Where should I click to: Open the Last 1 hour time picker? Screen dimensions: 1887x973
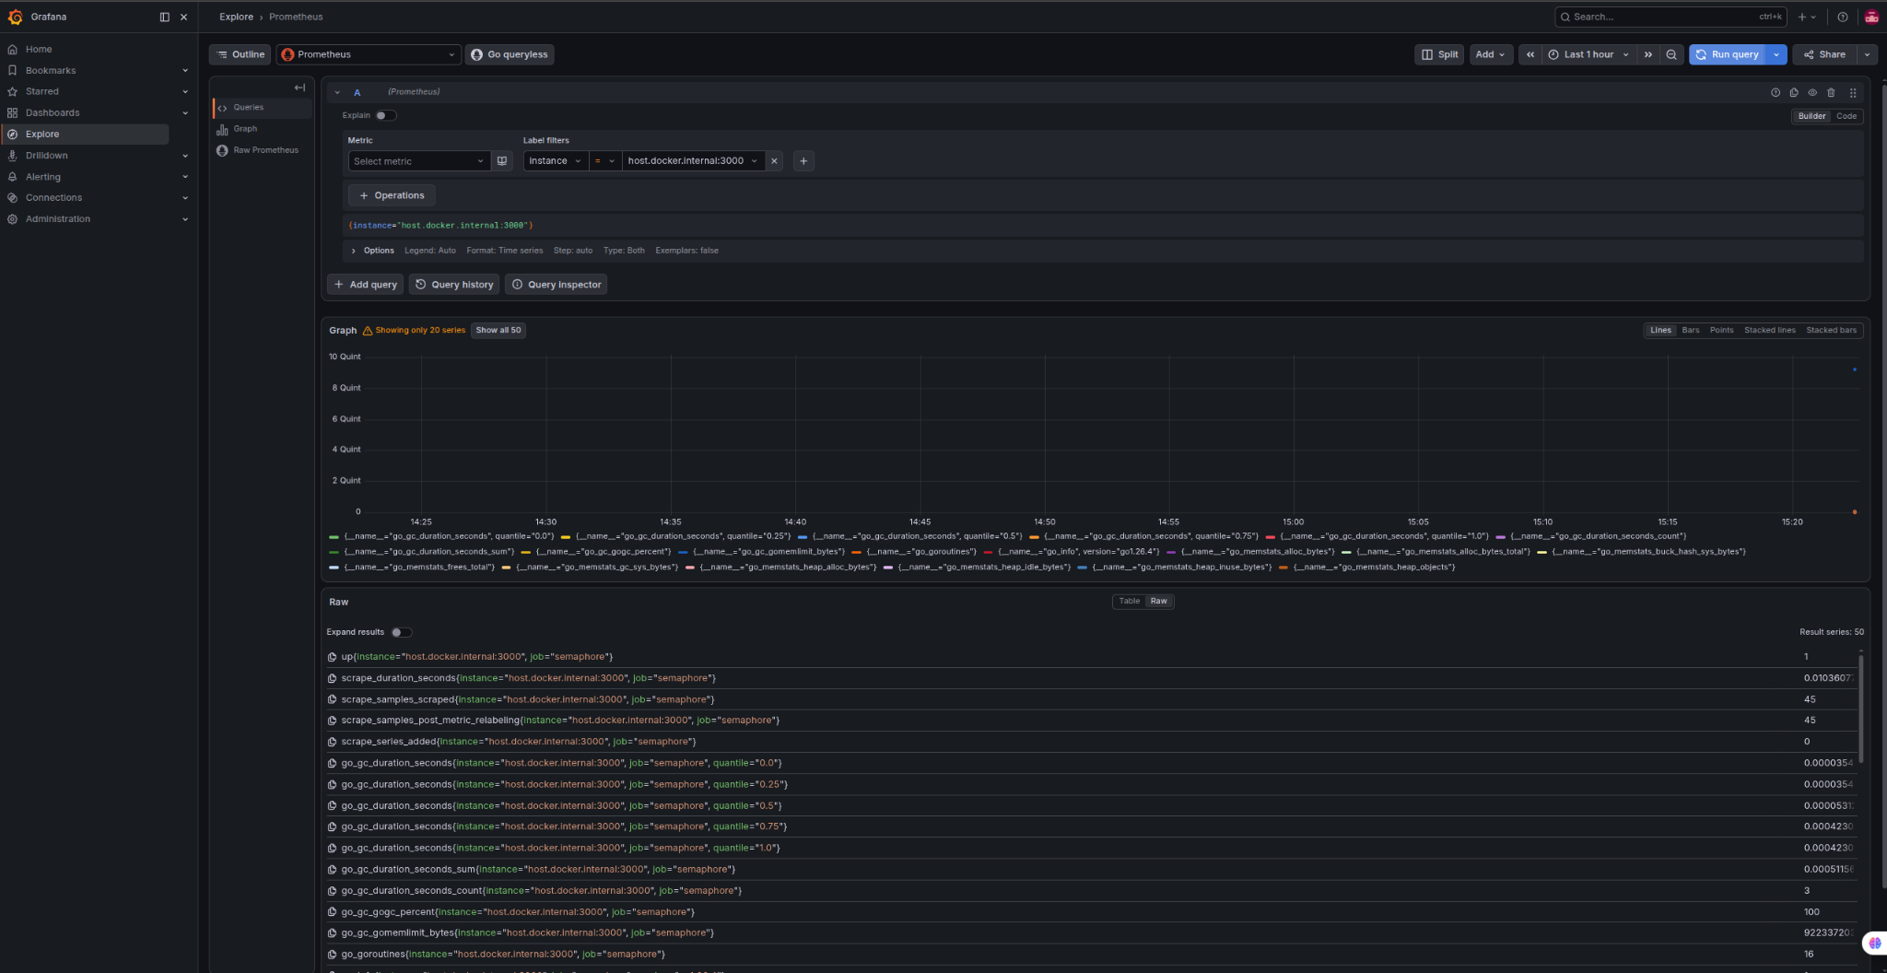(x=1589, y=54)
